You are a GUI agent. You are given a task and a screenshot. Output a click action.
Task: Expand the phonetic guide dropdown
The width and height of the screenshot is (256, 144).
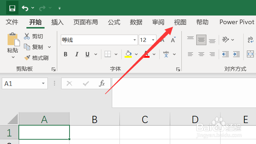click(x=174, y=54)
